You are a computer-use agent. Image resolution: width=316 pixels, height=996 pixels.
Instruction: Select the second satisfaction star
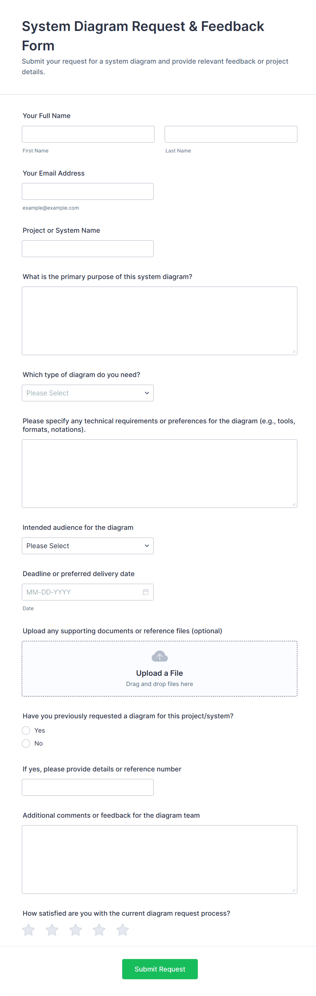52,930
